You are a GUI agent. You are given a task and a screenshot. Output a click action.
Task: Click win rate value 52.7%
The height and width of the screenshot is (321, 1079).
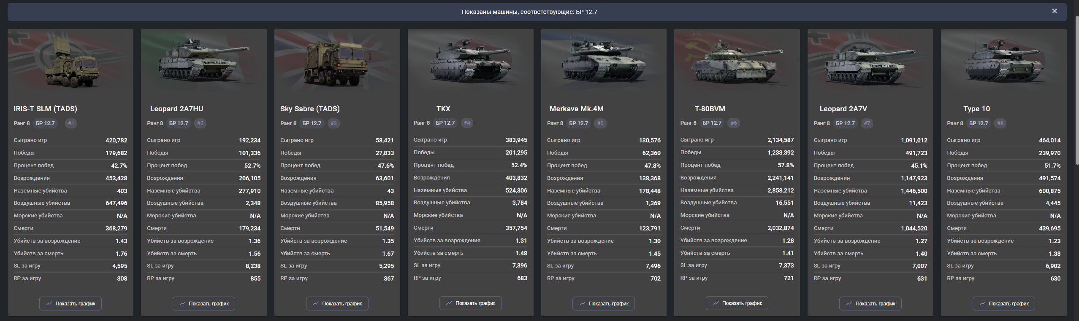pos(252,166)
